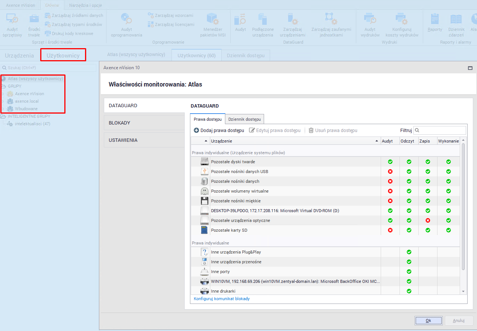
Task: Open the Audyt sprzętowy tool
Action: coord(12,19)
